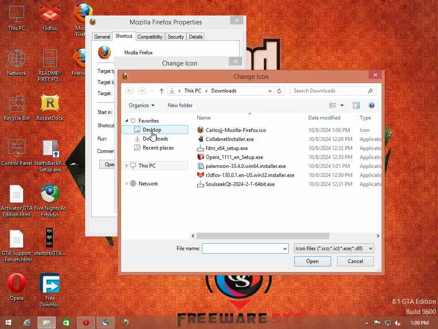Select Opera_1111_en_Setup.exe file
The width and height of the screenshot is (438, 329).
tap(234, 157)
